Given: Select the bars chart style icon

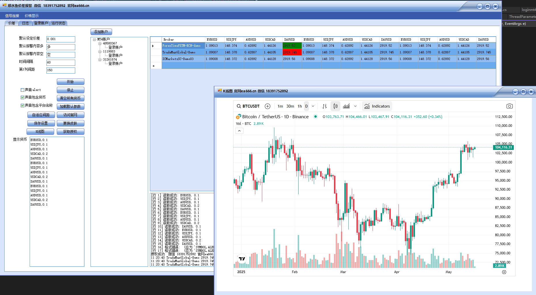Looking at the screenshot, I should click(x=324, y=106).
